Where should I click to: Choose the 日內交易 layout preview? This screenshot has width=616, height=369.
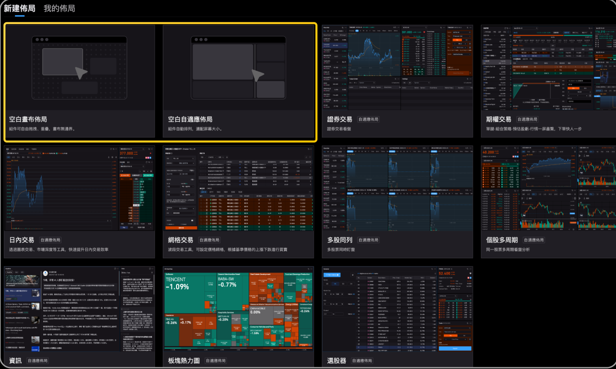(x=79, y=188)
